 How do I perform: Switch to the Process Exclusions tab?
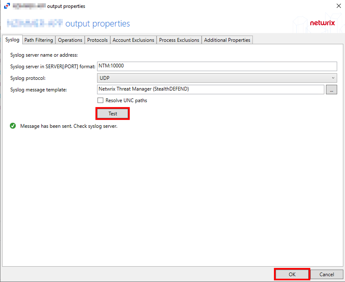coord(179,40)
